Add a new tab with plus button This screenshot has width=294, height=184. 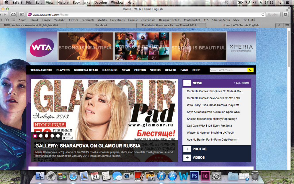[279, 25]
